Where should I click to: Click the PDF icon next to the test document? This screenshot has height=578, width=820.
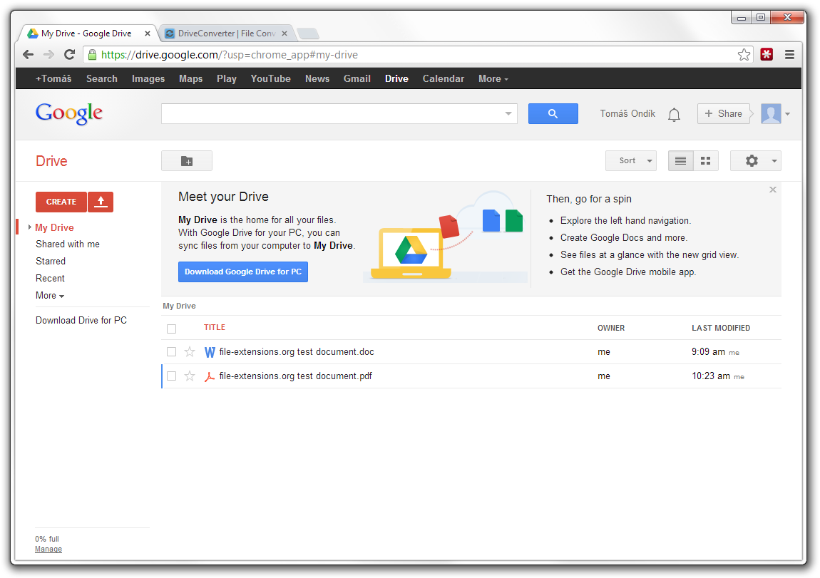point(210,376)
